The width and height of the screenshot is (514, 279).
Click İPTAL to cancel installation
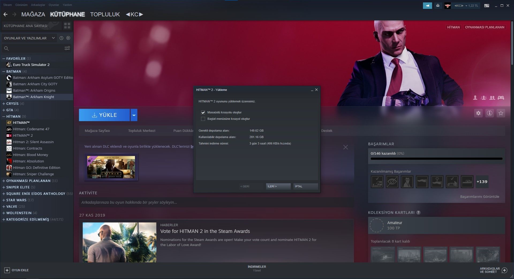306,186
